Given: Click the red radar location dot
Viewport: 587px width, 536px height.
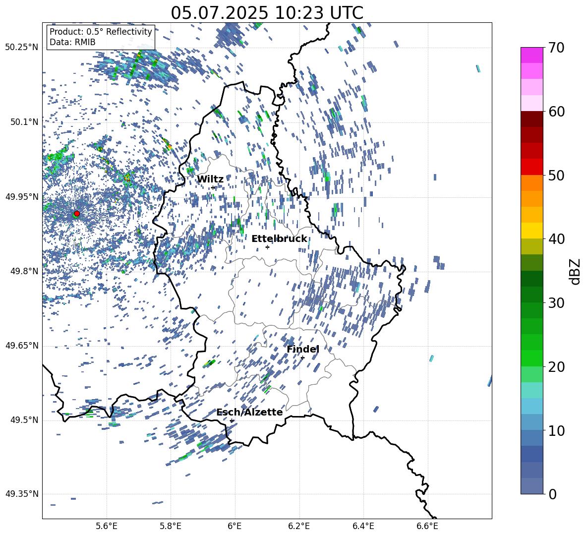Looking at the screenshot, I should point(77,213).
